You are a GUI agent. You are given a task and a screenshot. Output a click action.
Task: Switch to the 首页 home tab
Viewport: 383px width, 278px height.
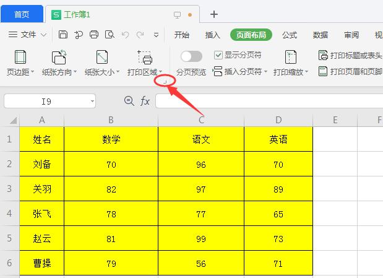22,14
